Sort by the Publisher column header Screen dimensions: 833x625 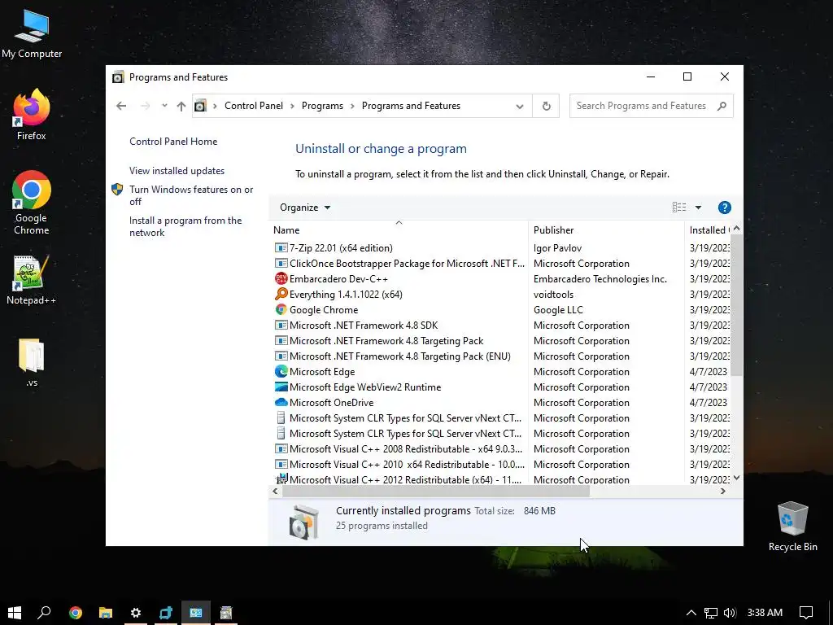click(x=606, y=229)
